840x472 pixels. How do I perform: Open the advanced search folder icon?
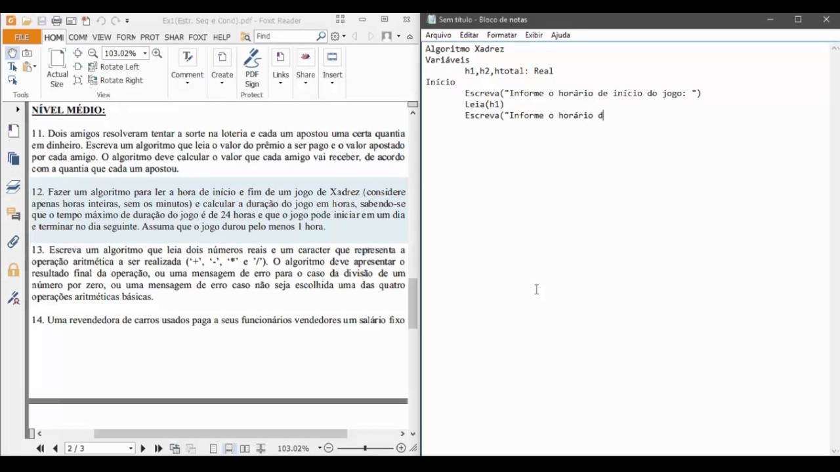coord(245,37)
